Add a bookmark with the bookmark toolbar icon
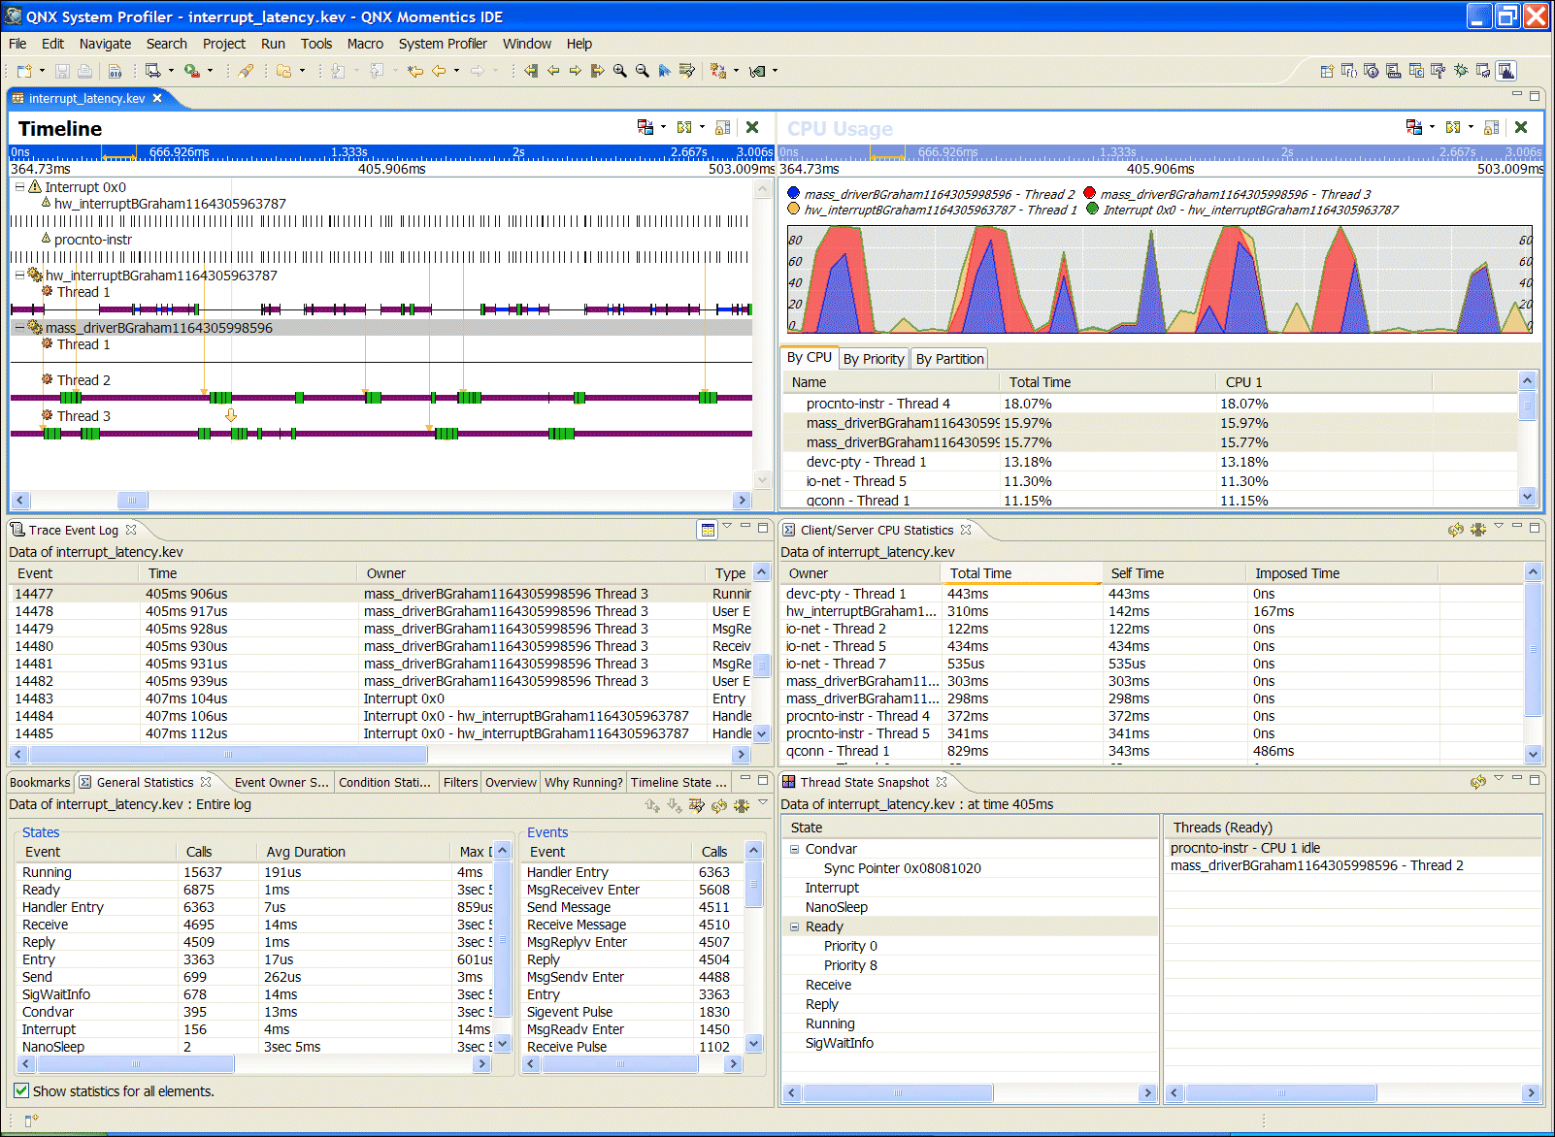 664,70
